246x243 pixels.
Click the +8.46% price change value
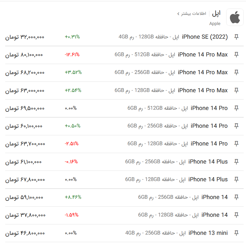click(x=73, y=197)
